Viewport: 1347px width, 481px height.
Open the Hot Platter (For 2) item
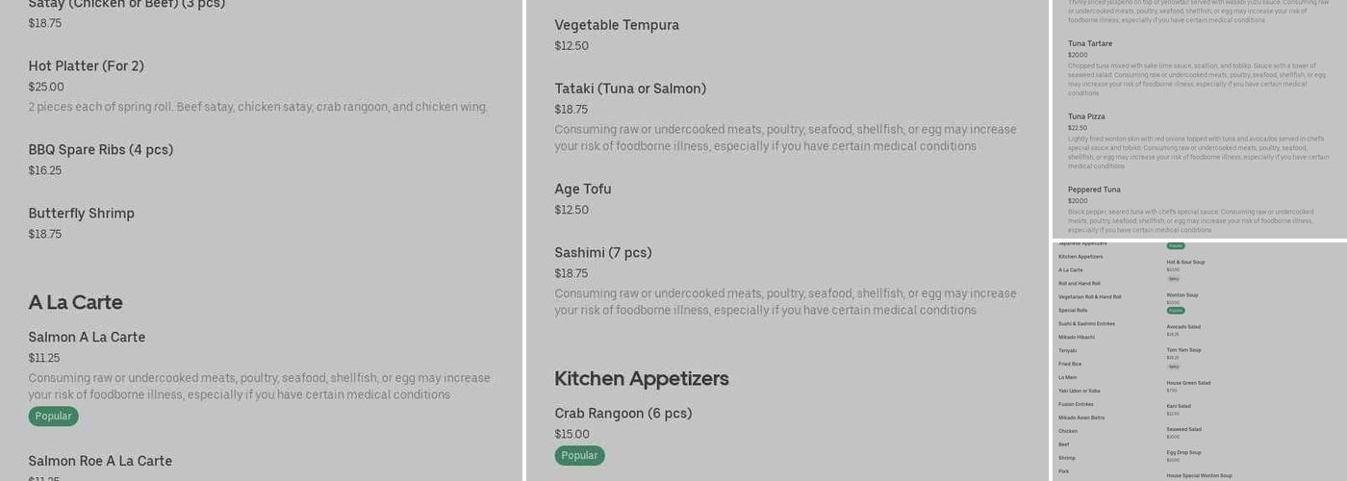[87, 66]
